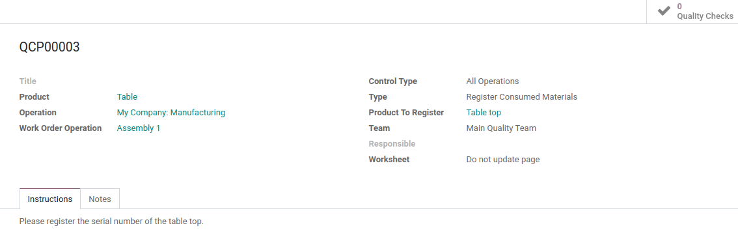Select the Instructions tab

50,199
